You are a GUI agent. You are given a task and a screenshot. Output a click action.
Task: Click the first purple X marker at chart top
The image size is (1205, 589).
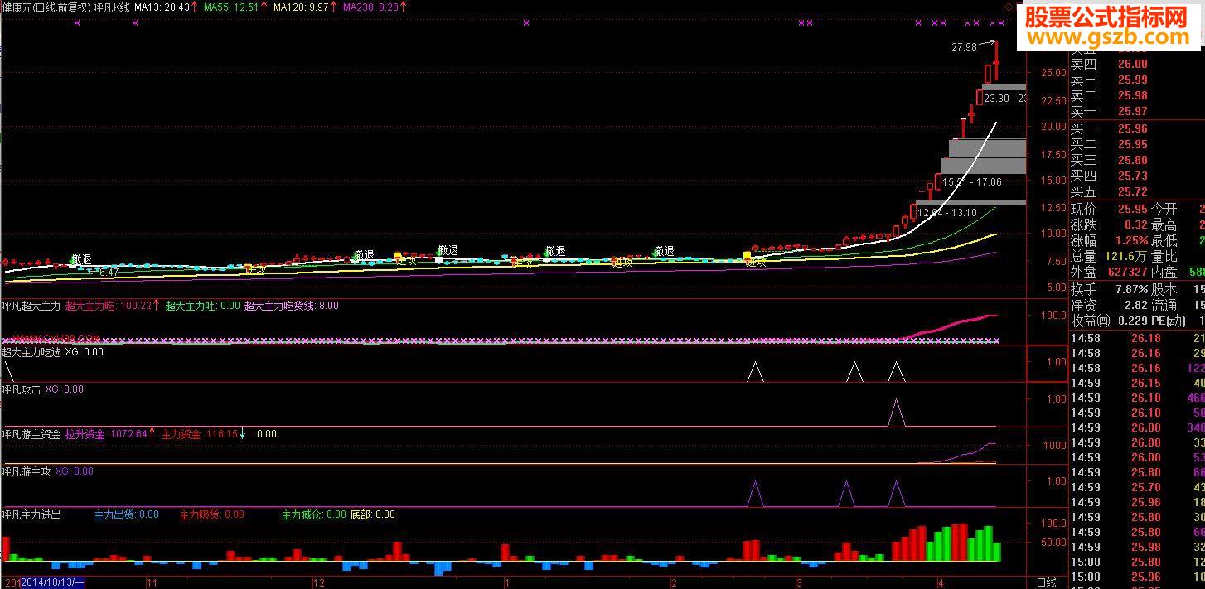[x=77, y=23]
